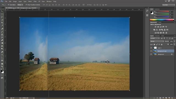Hide Layer 1 via eye icon
This screenshot has width=176, height=99.
151,48
